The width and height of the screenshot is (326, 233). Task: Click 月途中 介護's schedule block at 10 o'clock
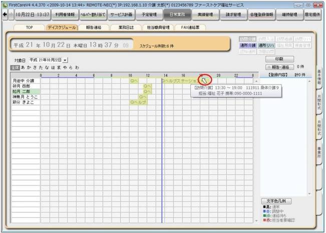[134, 80]
